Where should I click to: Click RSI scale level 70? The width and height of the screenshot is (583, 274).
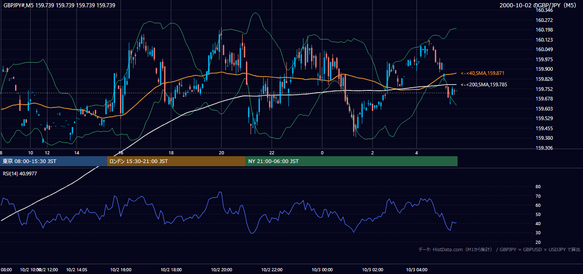point(538,196)
